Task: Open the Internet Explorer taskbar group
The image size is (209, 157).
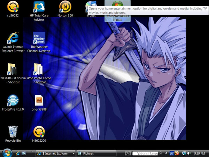Action: [55, 154]
